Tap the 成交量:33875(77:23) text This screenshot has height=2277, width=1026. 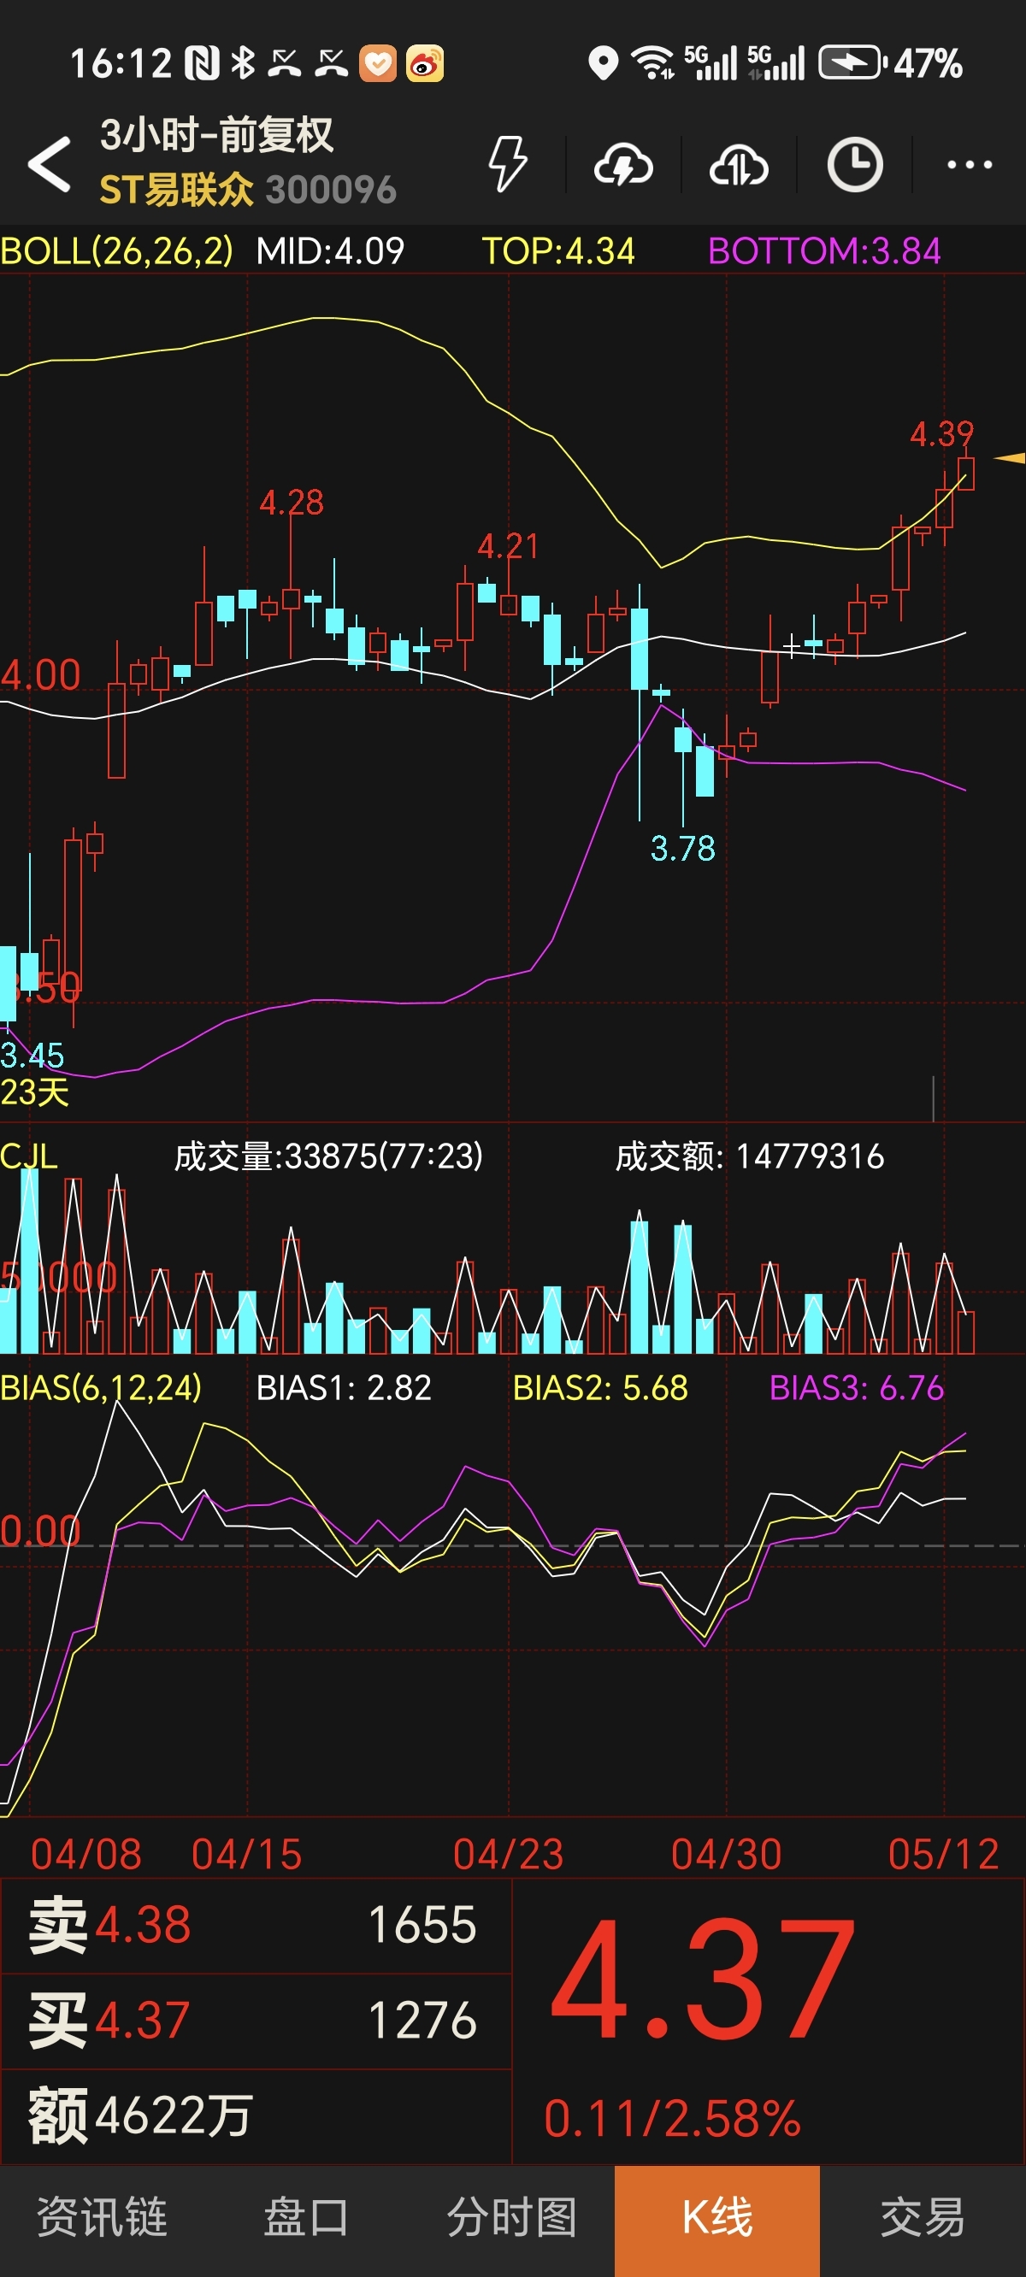pos(328,1156)
